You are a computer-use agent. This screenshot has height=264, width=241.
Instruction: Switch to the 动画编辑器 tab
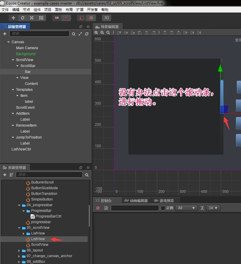tap(136, 201)
